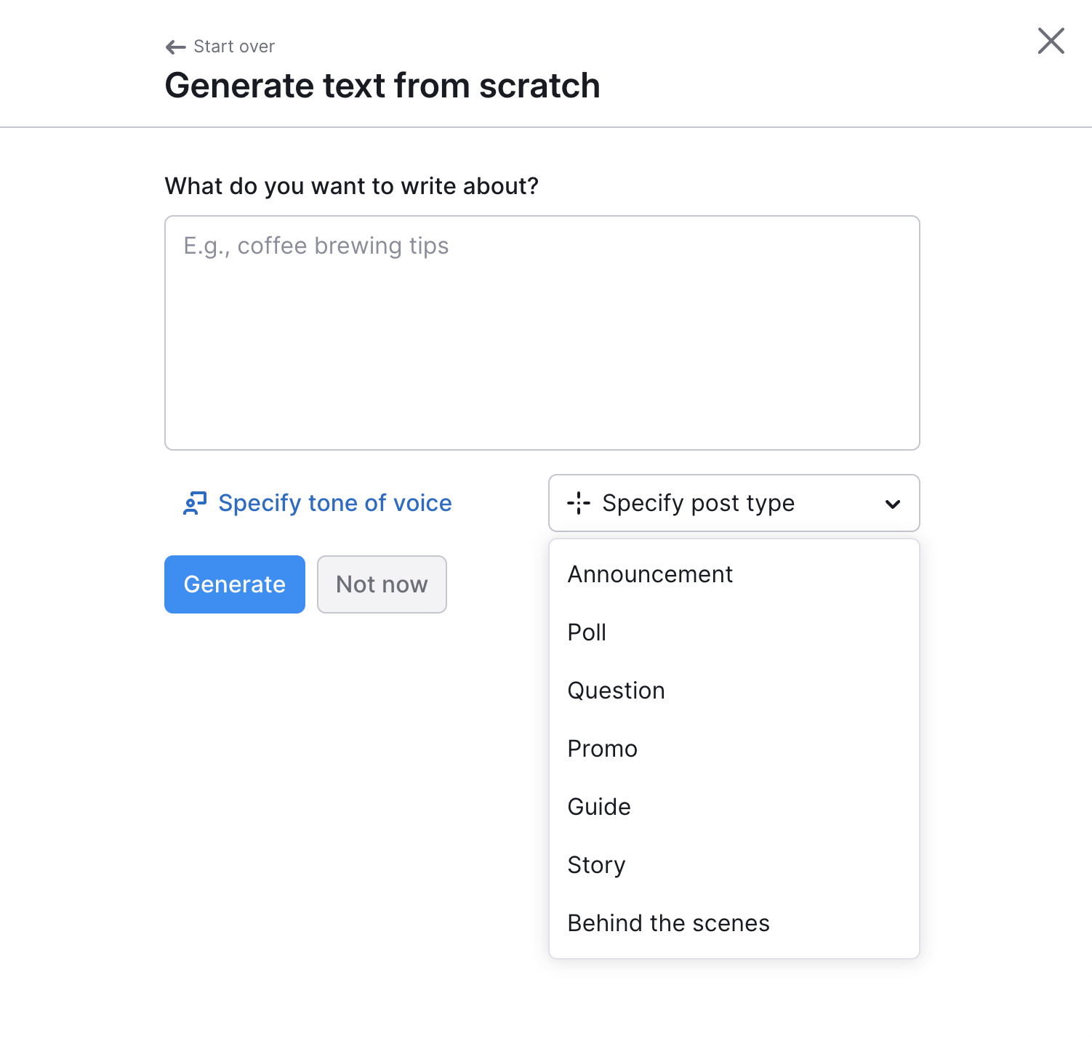Open Specify tone of voice

[x=334, y=503]
